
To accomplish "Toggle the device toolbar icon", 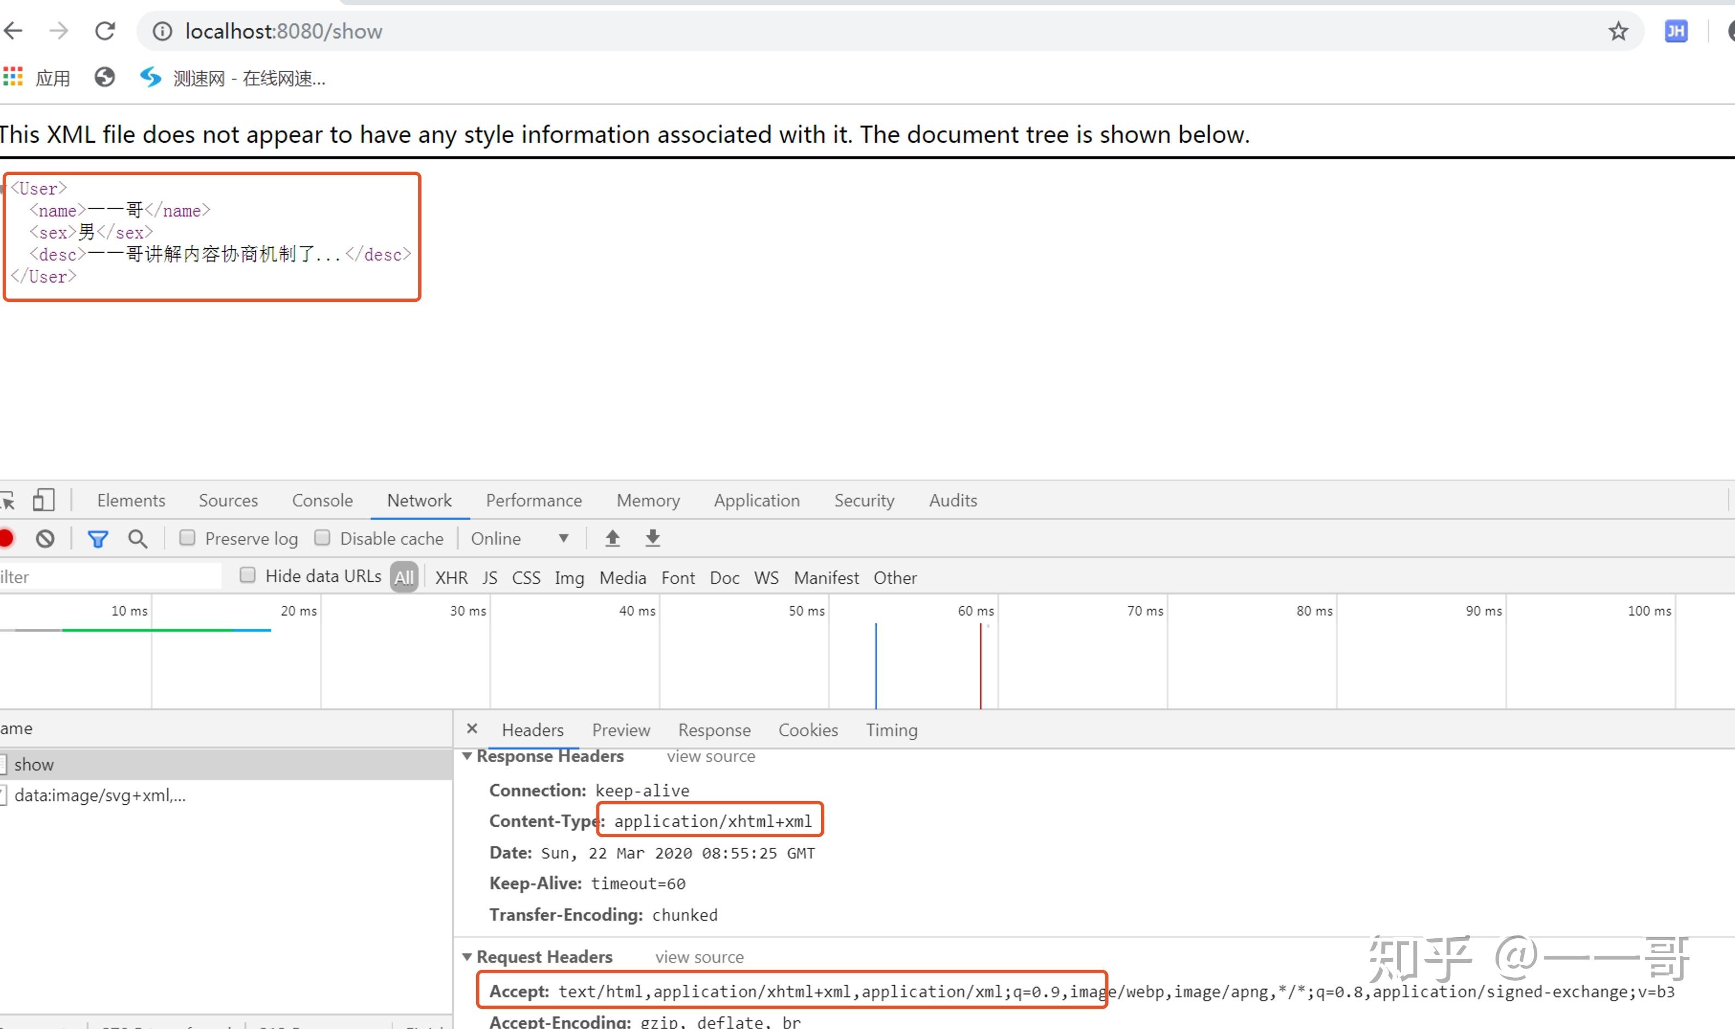I will click(x=44, y=500).
